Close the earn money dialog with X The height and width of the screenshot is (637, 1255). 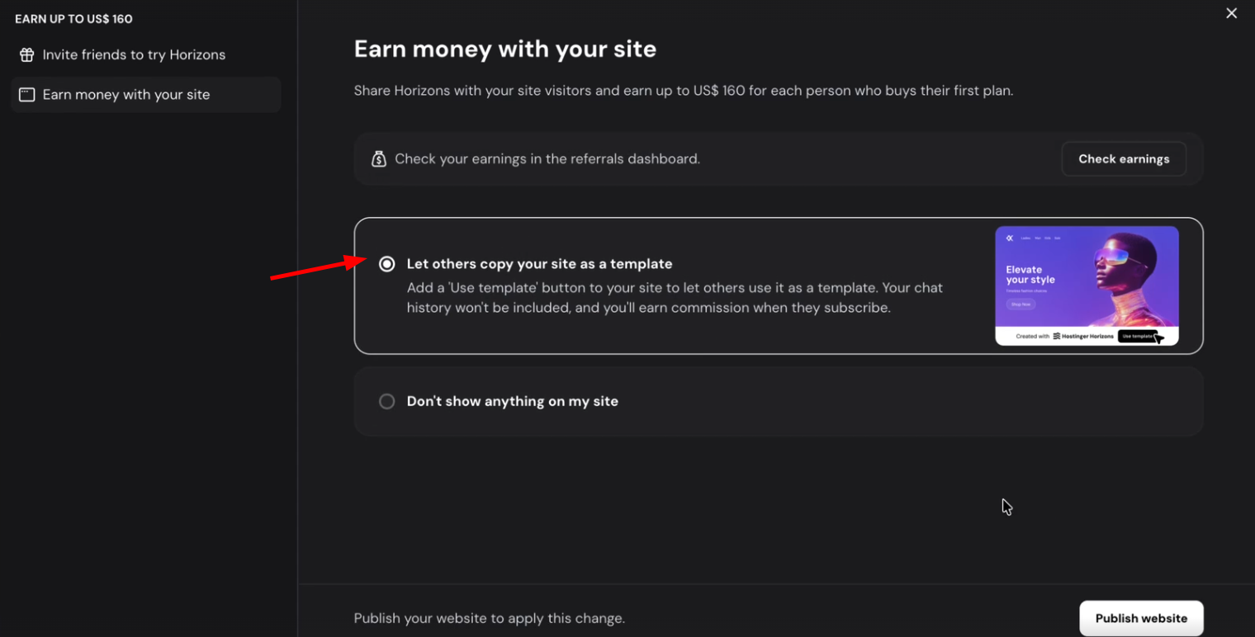pos(1231,13)
